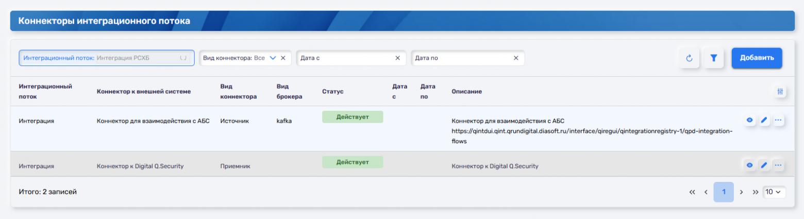View the АБС connector row via eye icon
Image resolution: width=804 pixels, height=219 pixels.
tap(750, 120)
